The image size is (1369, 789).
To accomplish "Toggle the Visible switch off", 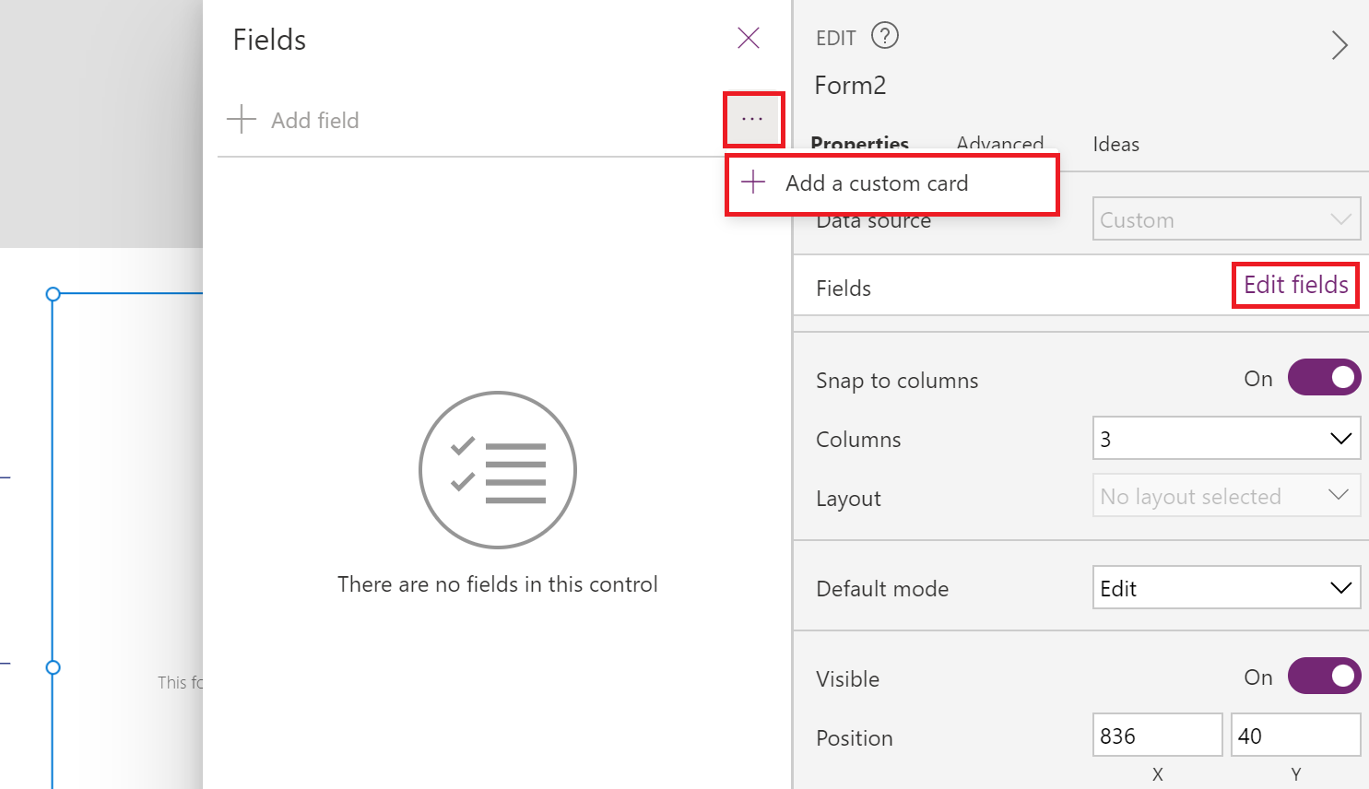I will click(1324, 676).
